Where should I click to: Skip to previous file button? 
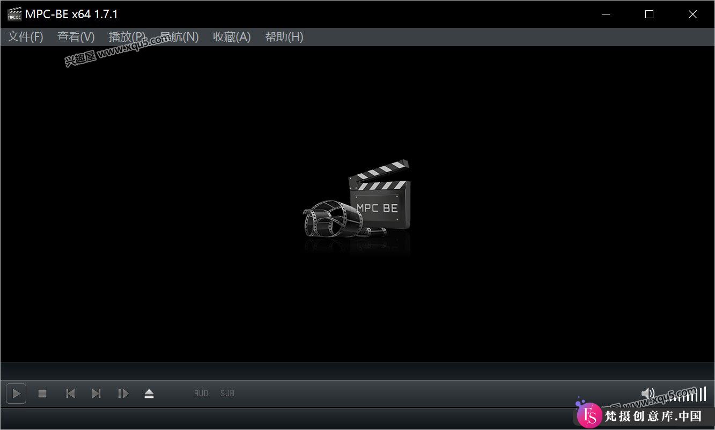[x=70, y=394]
